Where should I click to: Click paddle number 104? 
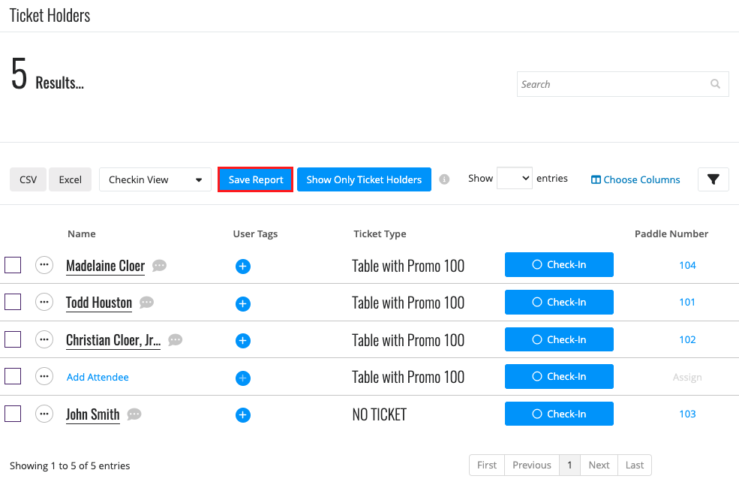pyautogui.click(x=687, y=265)
